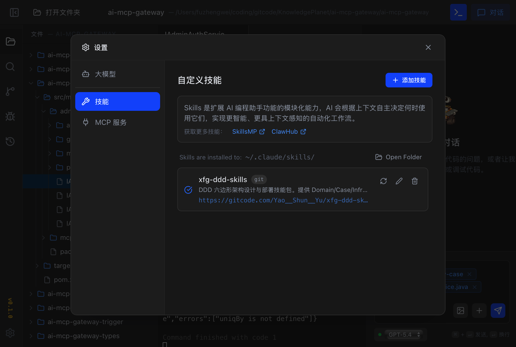Click the send message paper-plane icon
Image resolution: width=516 pixels, height=347 pixels.
pos(498,310)
